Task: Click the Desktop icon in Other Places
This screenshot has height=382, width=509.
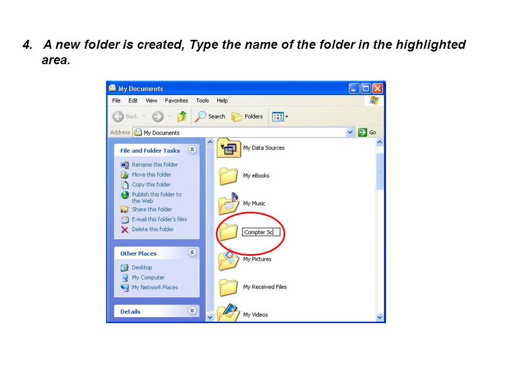Action: pos(125,267)
